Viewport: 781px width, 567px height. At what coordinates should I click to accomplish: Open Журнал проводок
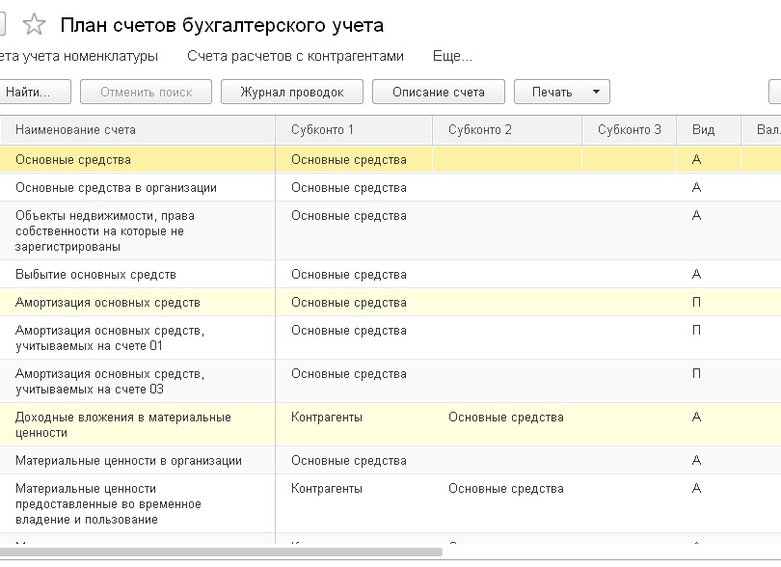coord(292,93)
